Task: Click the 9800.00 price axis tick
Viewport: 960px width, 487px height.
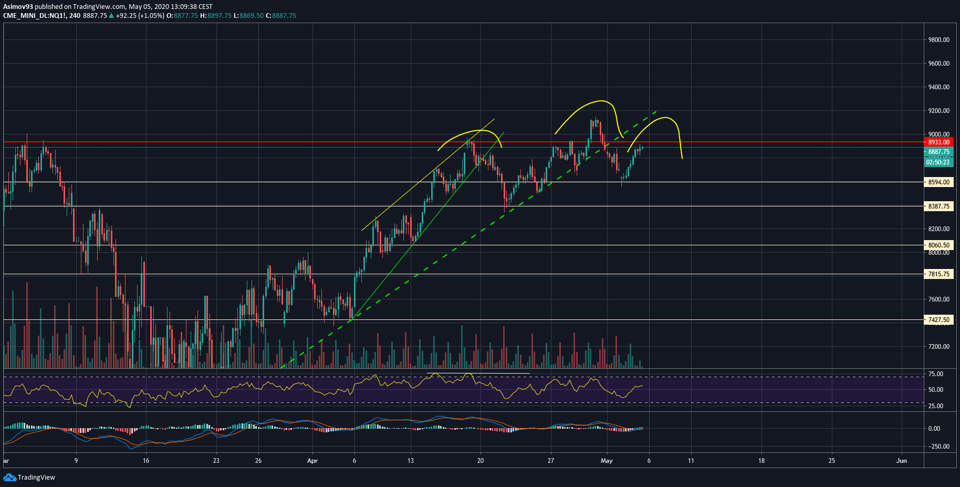Action: pyautogui.click(x=938, y=40)
